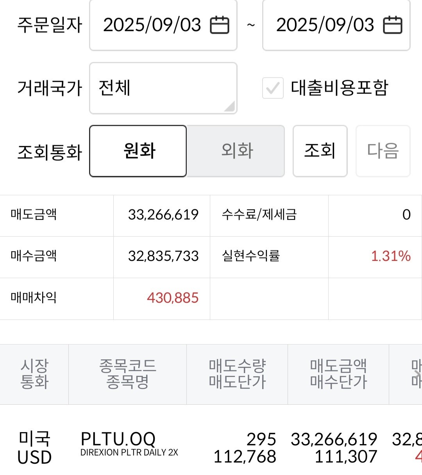Screen dimensions: 422x475
Task: Open the PLTU.OQ stock row
Action: 211,448
